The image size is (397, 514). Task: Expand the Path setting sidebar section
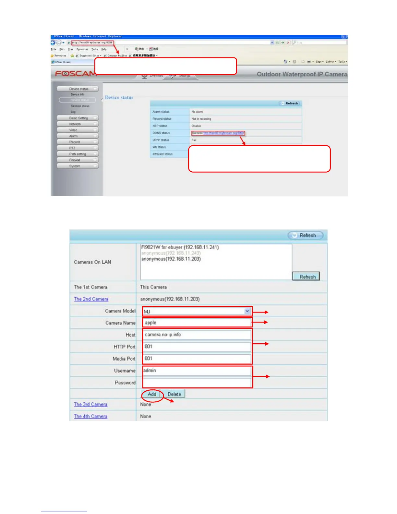point(78,154)
